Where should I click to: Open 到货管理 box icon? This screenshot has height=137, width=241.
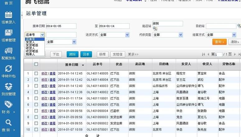click(8, 87)
